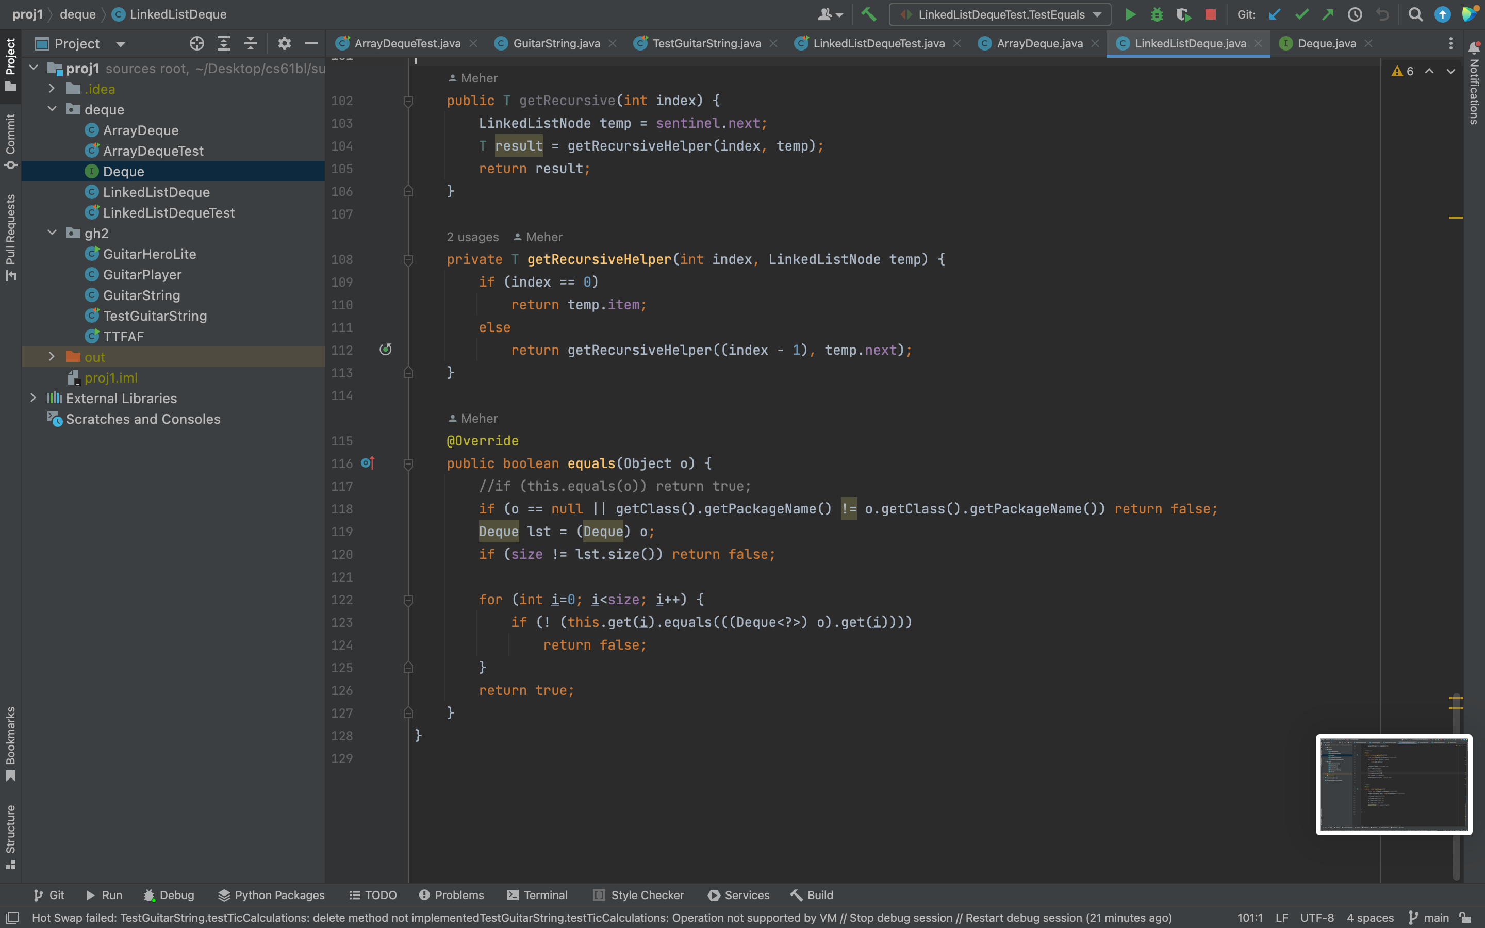The image size is (1485, 928).
Task: Click the main git branch widget
Action: tap(1429, 918)
